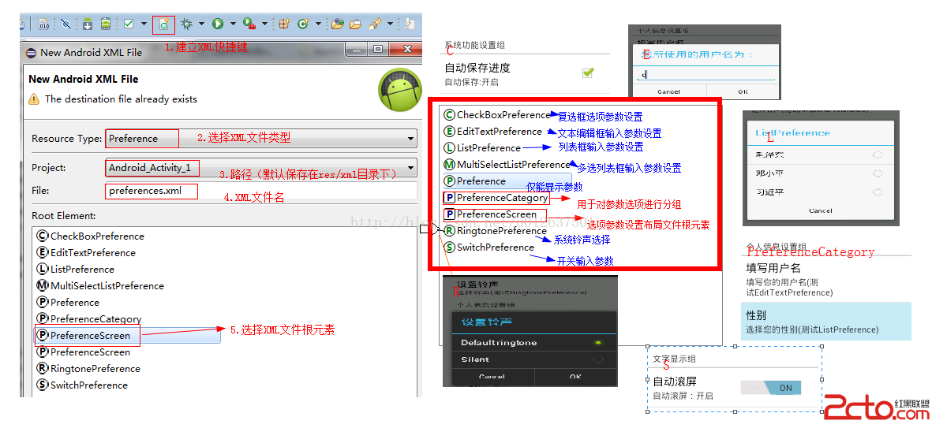Click the username text input in the dialog
Viewport: 932px width, 428px height.
tap(705, 74)
